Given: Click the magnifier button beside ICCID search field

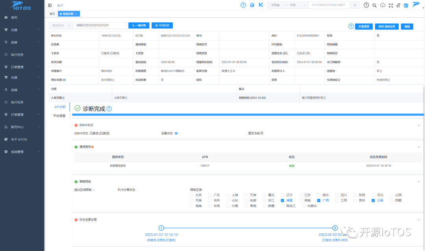Looking at the screenshot, I should [x=355, y=5].
